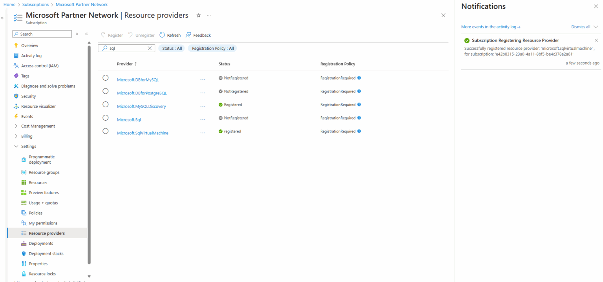Click the star icon to favorite this subscription
The width and height of the screenshot is (603, 282).
tap(198, 15)
